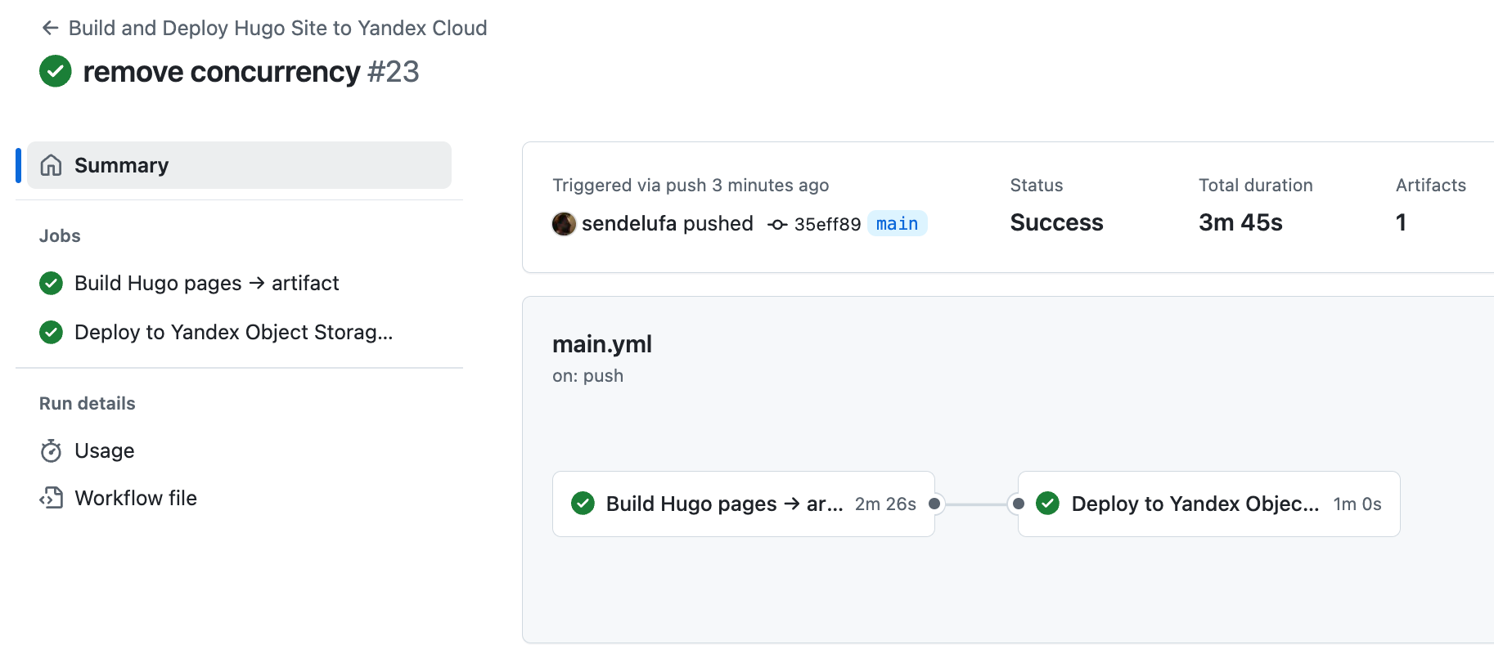
Task: Click the commit icon beside 35eff89
Action: coord(777,224)
